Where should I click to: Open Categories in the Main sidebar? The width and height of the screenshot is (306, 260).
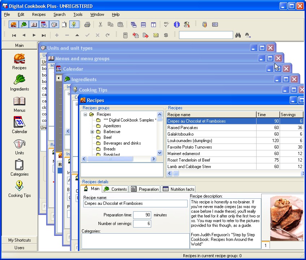pos(19,168)
